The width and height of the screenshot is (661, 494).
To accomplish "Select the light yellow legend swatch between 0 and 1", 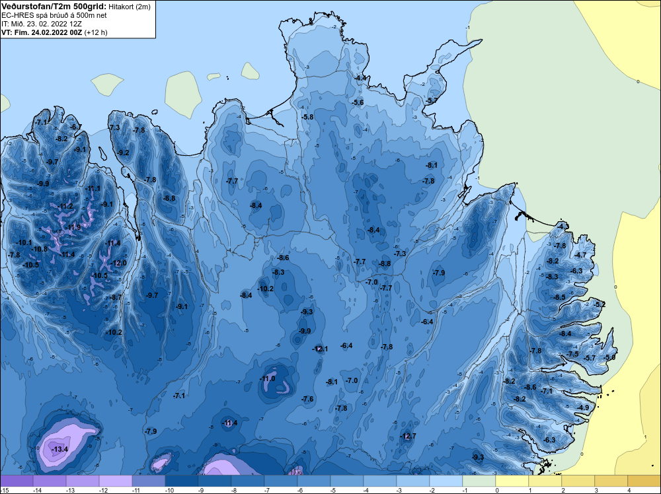I will coord(512,481).
